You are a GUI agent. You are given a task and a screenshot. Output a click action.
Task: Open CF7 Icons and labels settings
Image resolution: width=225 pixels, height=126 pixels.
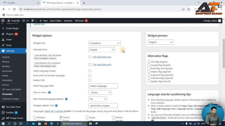12,90
